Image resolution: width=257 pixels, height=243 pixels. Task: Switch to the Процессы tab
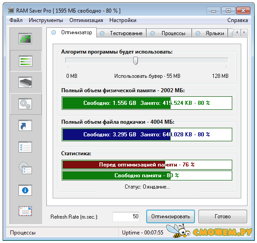tap(169, 33)
